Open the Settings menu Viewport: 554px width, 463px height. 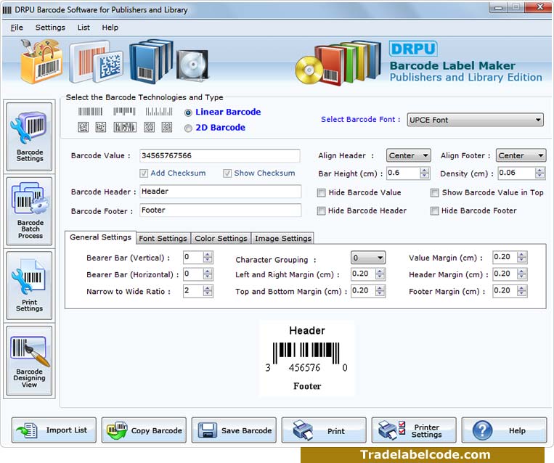pos(50,27)
